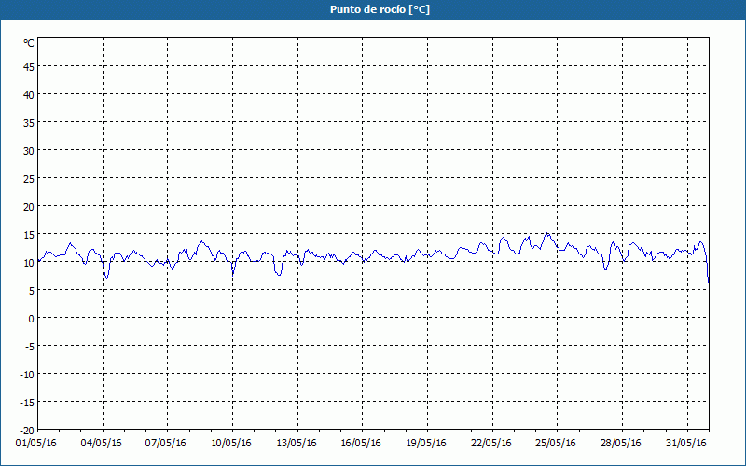This screenshot has height=466, width=746.
Task: Select the date label 22/05/16
Action: pos(491,444)
